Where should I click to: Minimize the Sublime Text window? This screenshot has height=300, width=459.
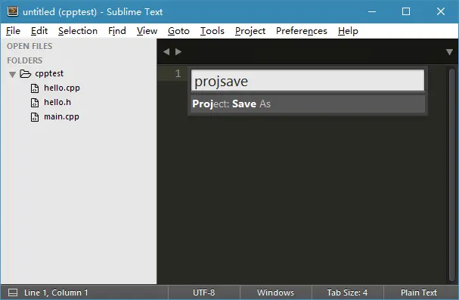[372, 11]
